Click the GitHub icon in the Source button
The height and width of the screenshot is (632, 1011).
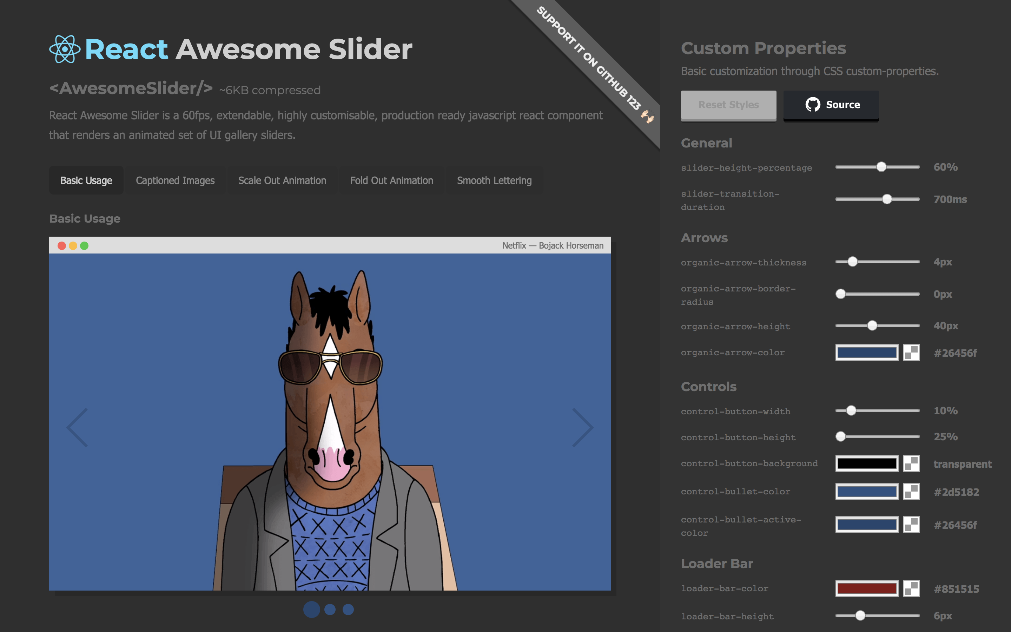pyautogui.click(x=813, y=105)
